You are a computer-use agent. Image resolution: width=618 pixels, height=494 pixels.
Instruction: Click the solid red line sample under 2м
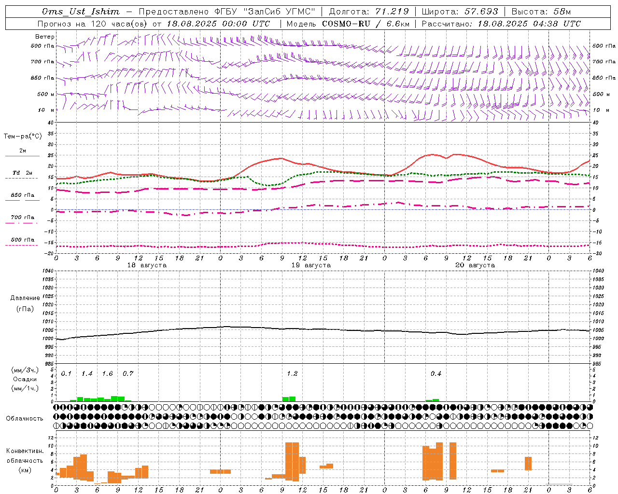[22, 156]
